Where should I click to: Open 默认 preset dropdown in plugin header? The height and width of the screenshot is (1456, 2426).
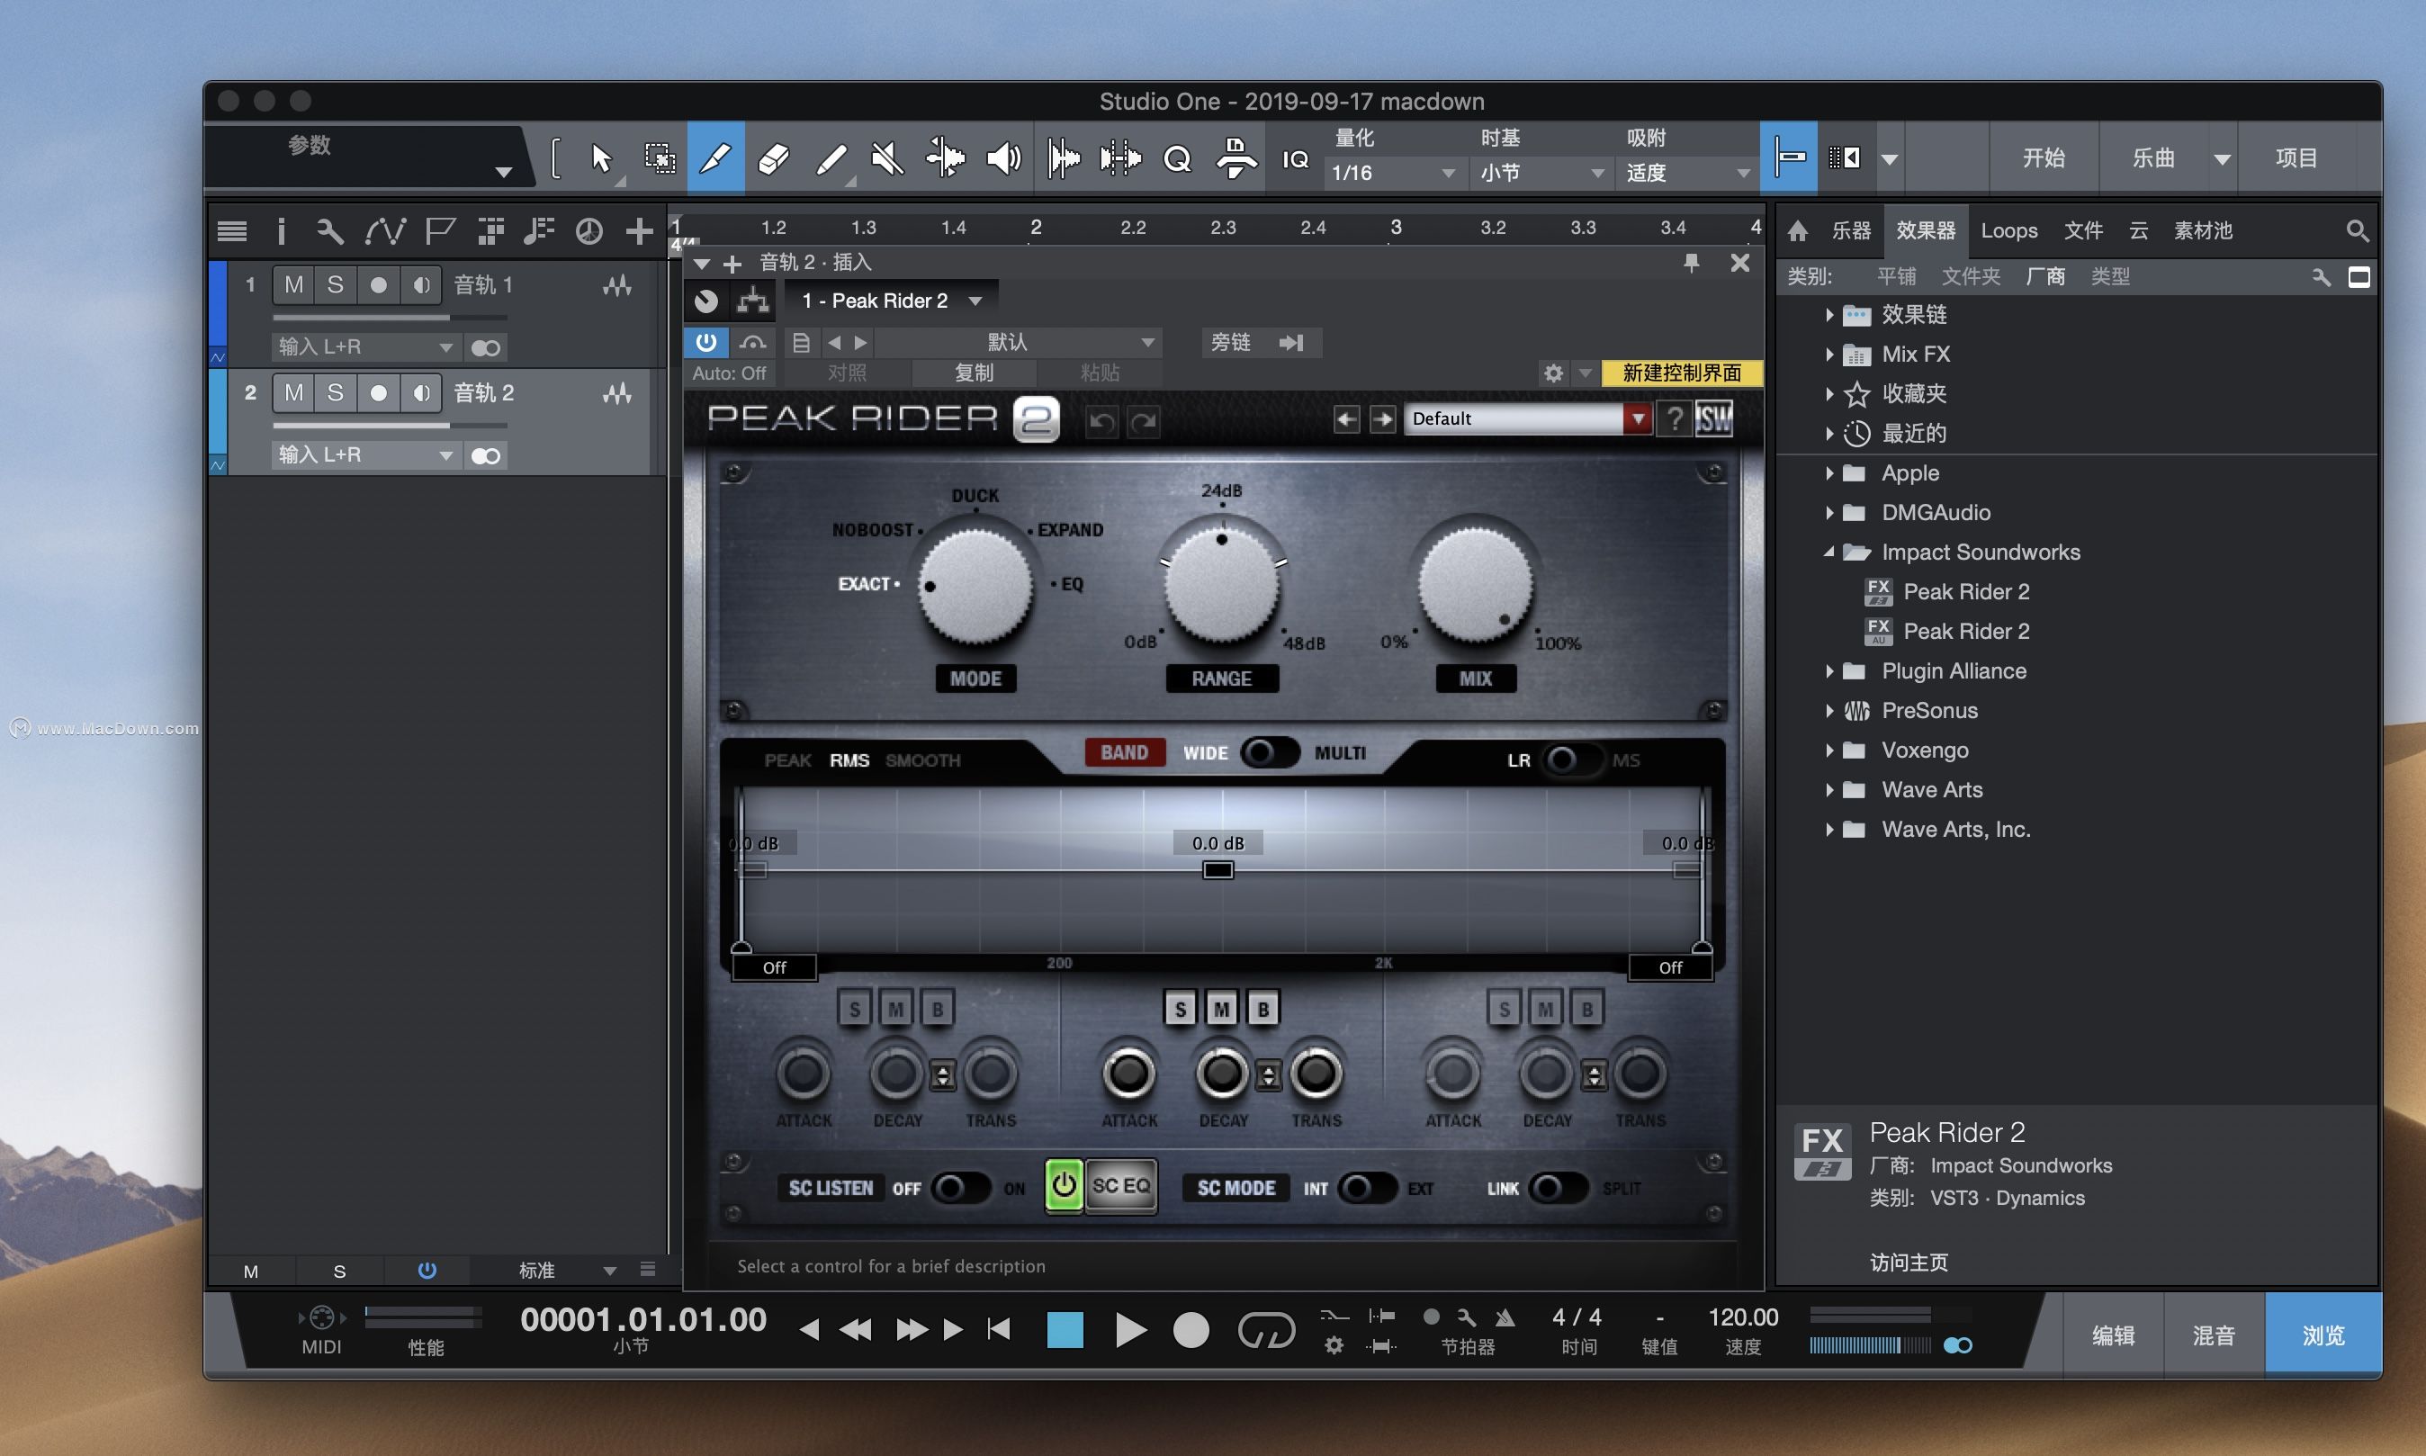(1018, 343)
